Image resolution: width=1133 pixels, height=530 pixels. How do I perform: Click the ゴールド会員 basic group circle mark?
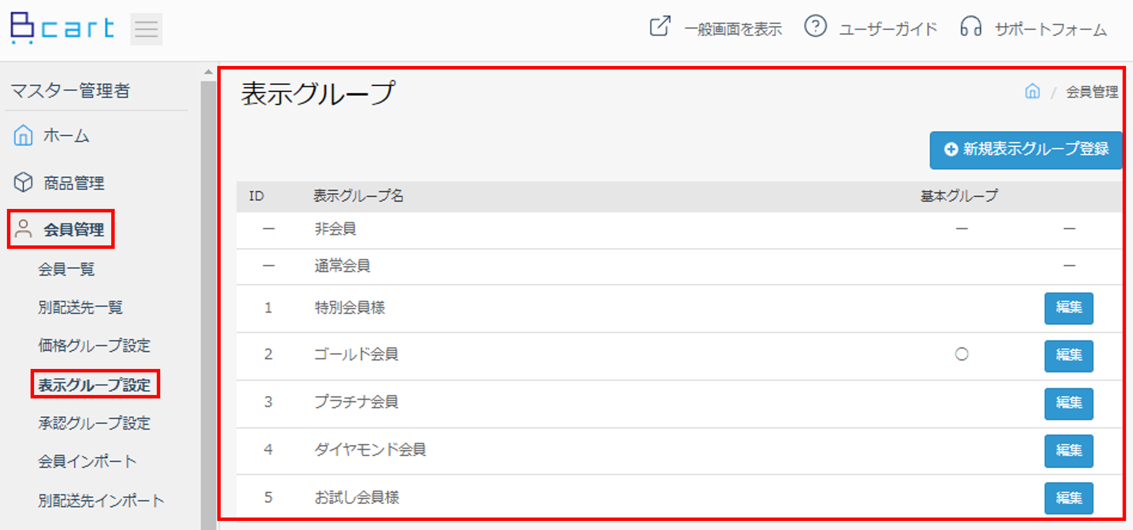[x=961, y=354]
